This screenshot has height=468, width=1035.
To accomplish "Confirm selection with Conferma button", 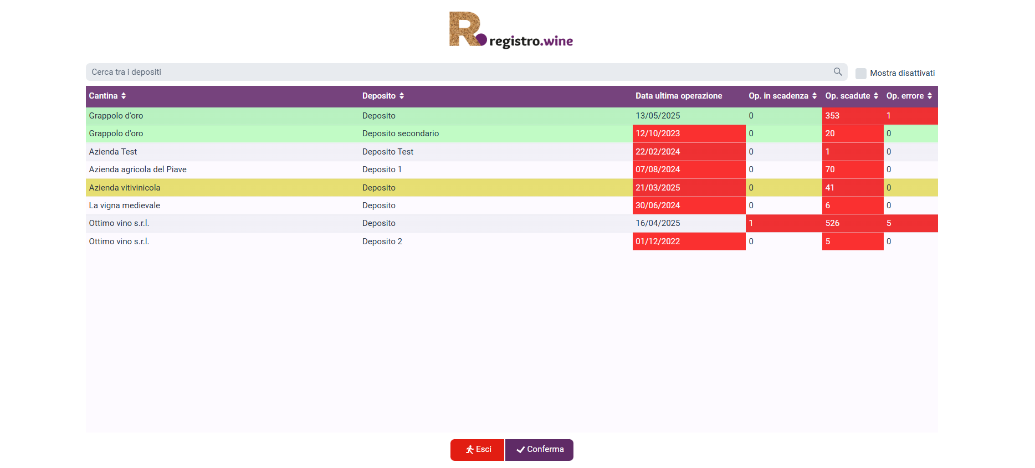I will click(539, 450).
